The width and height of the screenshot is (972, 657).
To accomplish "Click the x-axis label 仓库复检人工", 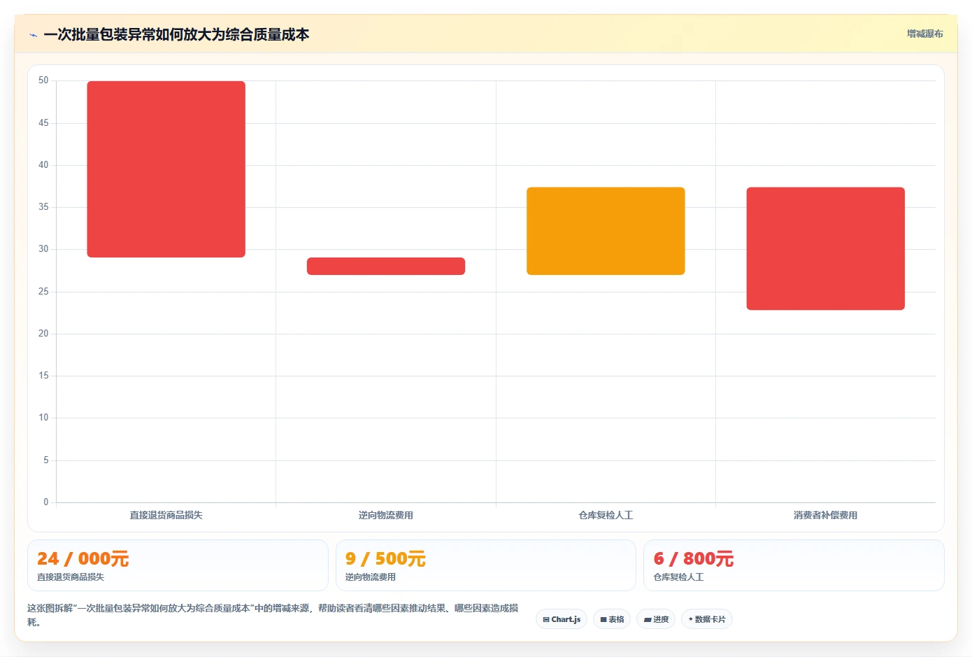I will (x=606, y=515).
